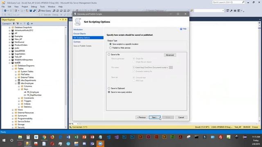
Task: Expand the Views folder
Action: [13, 110]
